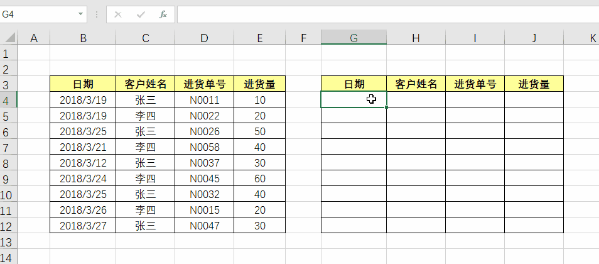Viewport: 599px width, 264px height.
Task: Open the Name Box dropdown arrow
Action: pos(81,14)
